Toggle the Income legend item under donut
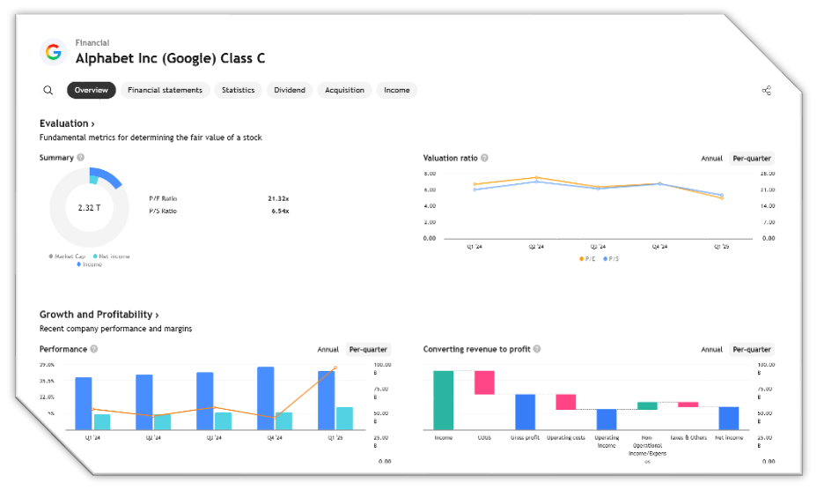 coord(90,264)
